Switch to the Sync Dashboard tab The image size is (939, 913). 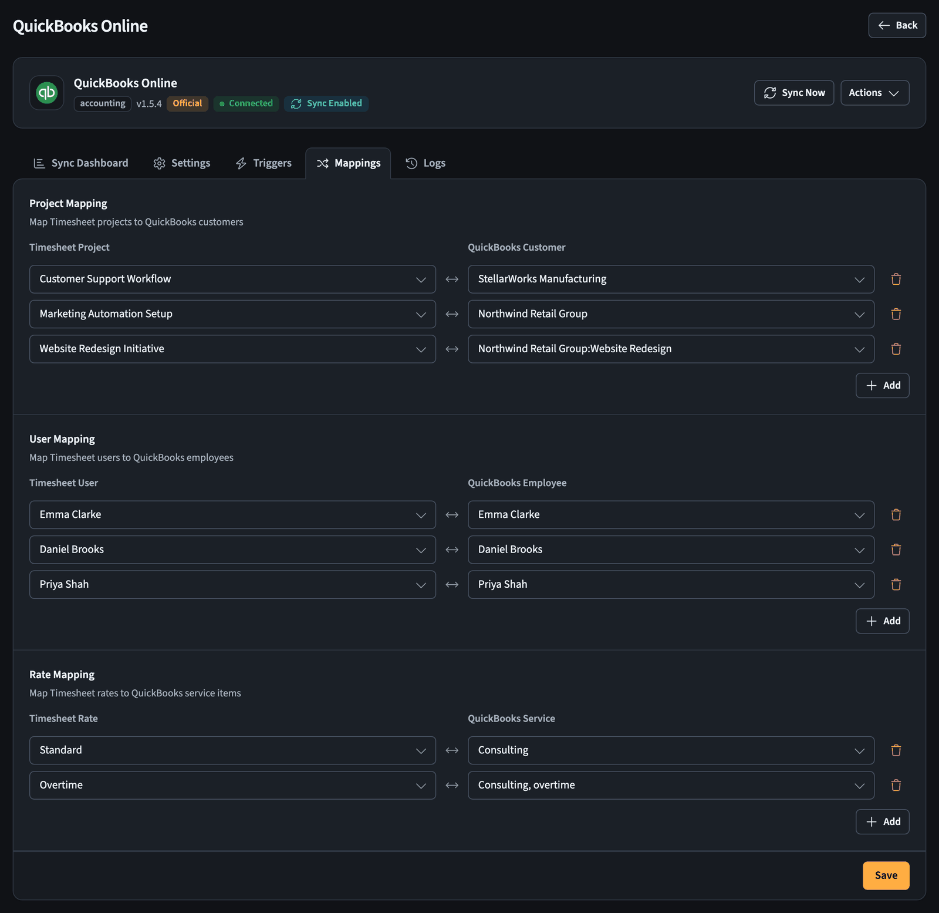81,163
